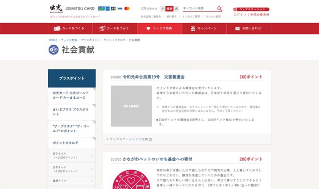Click the 200ポイント label
Image resolution: width=319 pixels, height=189 pixels.
(251, 159)
